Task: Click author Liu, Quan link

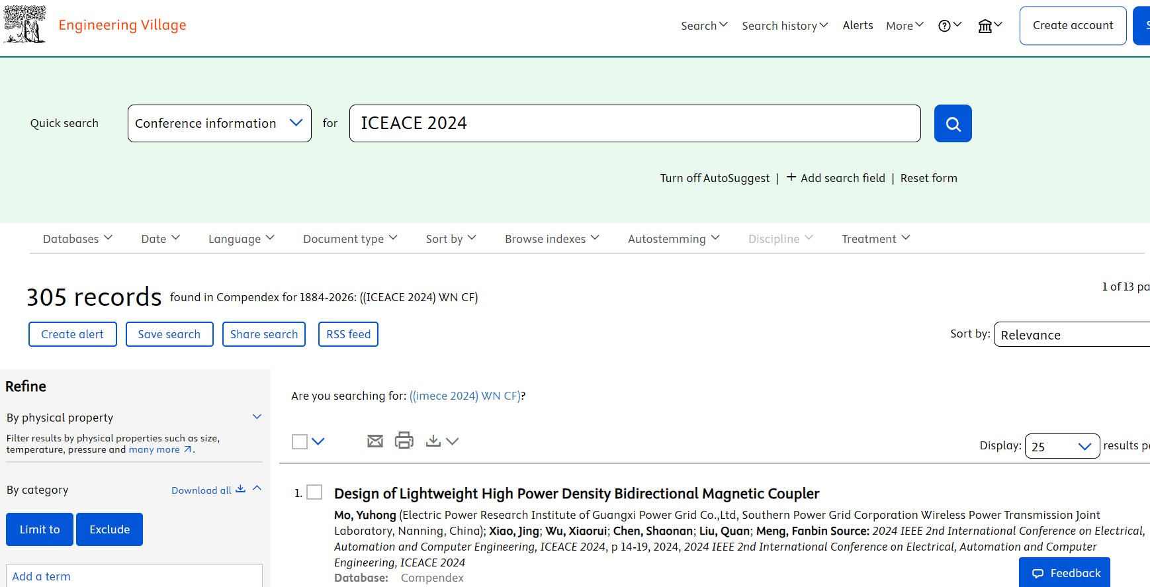Action: pos(725,531)
